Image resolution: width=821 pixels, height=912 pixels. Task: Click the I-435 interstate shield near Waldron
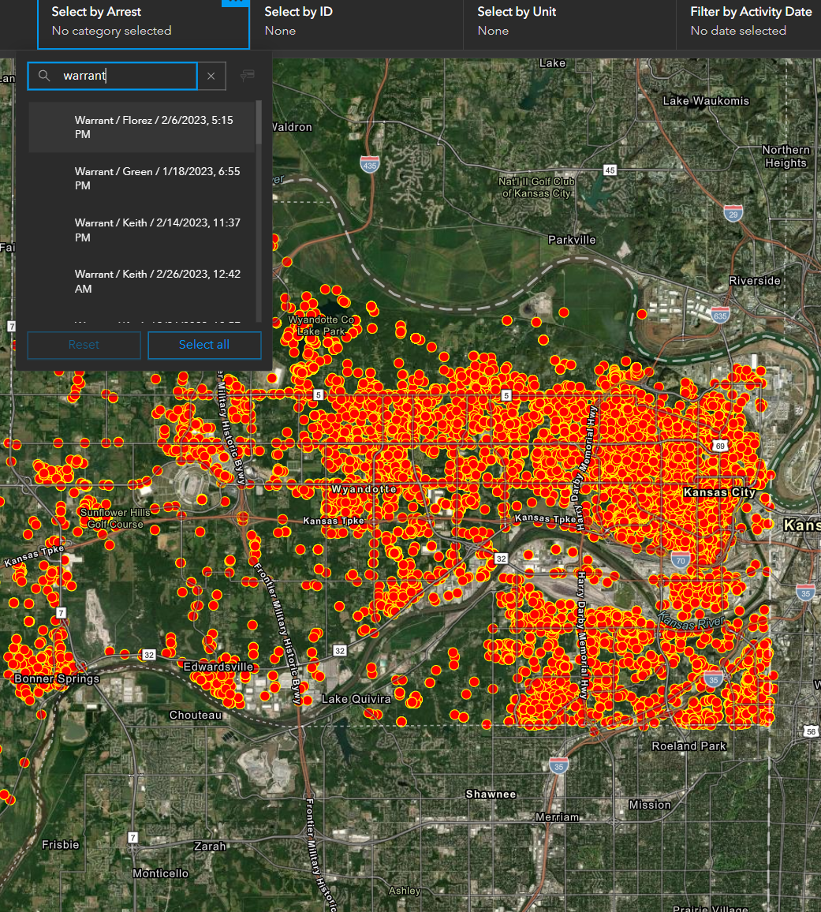pos(369,163)
